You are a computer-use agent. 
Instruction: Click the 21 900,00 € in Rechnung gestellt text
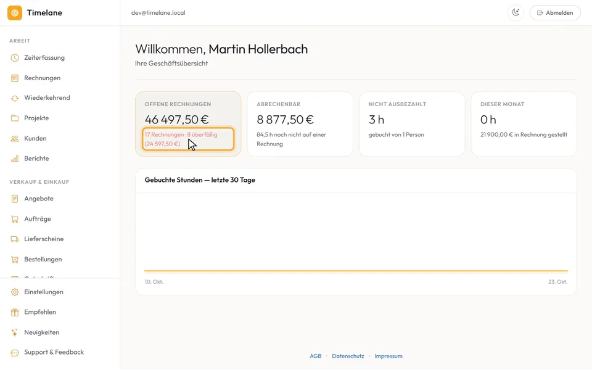tap(524, 135)
